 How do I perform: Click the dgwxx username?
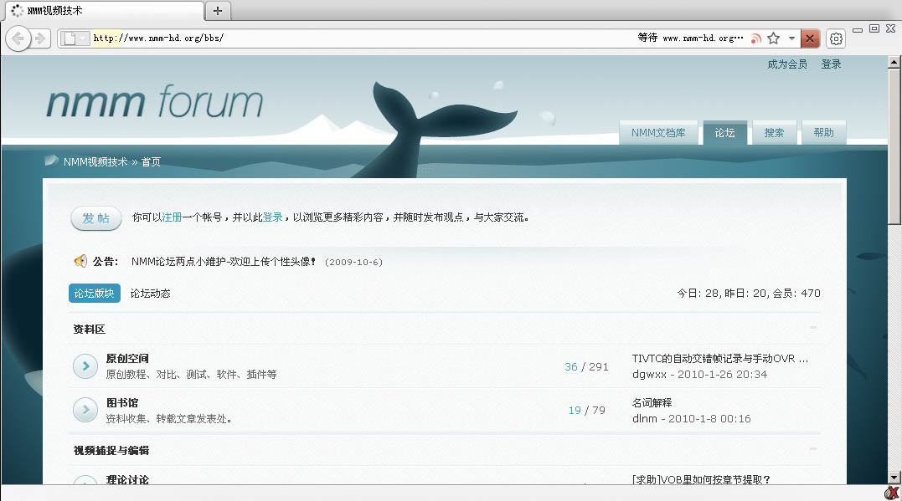coord(649,374)
